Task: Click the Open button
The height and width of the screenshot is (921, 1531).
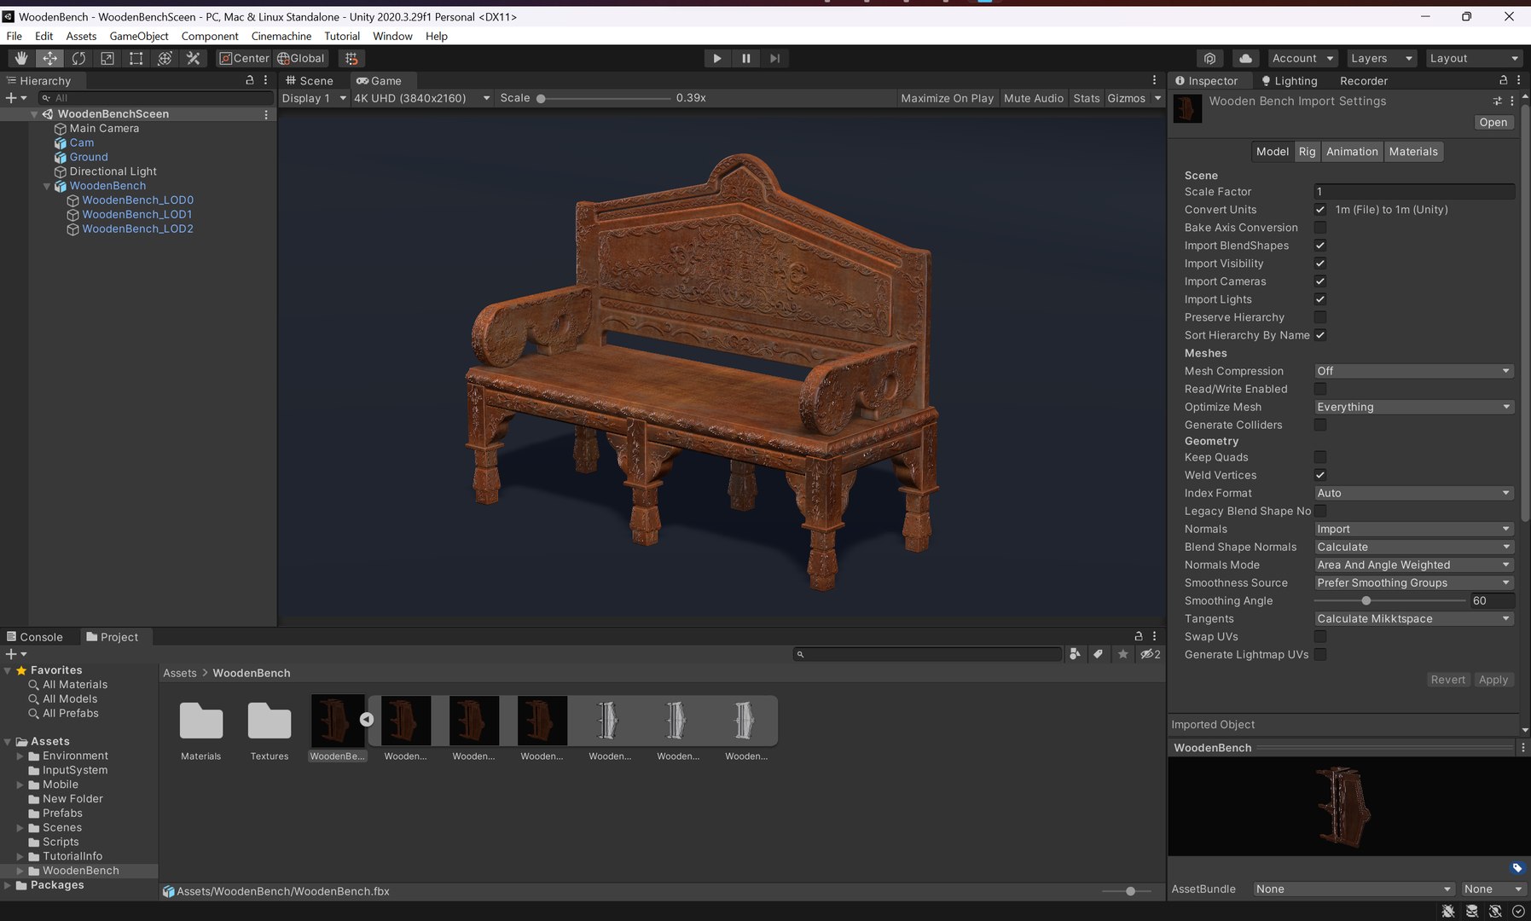Action: [1493, 122]
